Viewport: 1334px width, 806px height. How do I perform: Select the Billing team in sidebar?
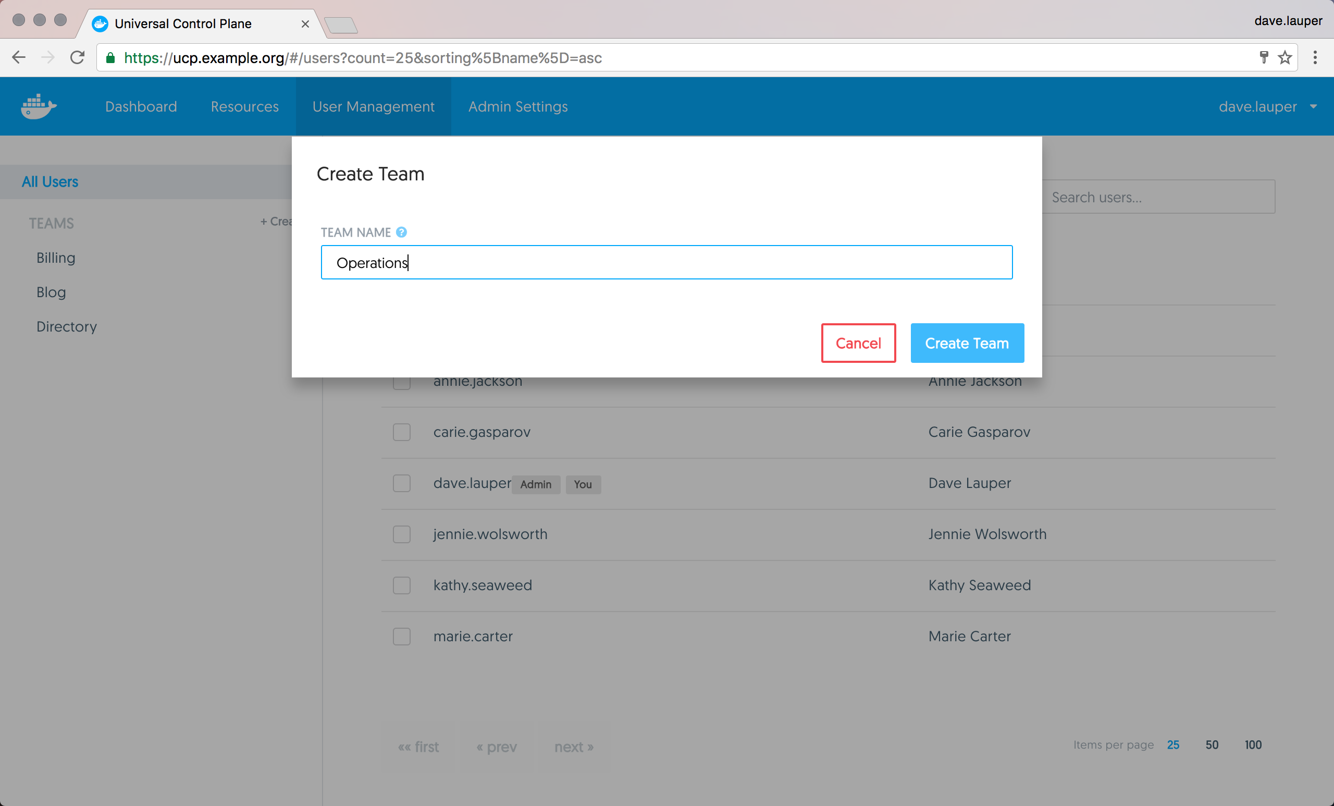tap(56, 258)
